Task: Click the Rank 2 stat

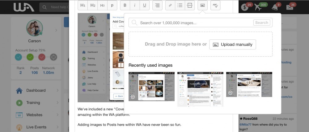Action: point(20,70)
